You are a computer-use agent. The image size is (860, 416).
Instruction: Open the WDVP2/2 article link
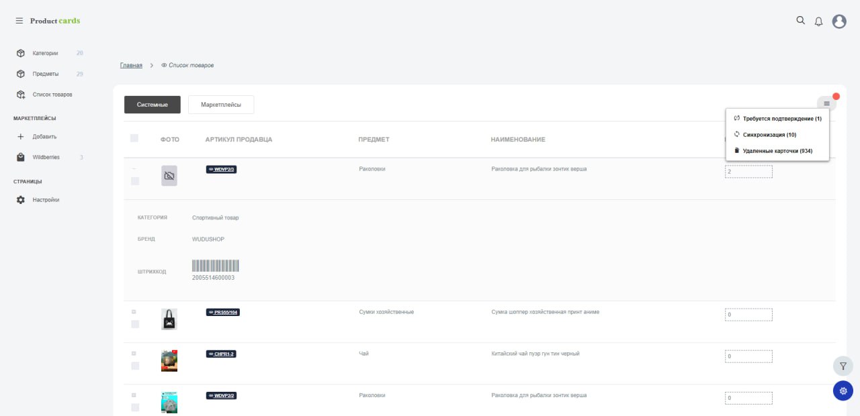[221, 396]
